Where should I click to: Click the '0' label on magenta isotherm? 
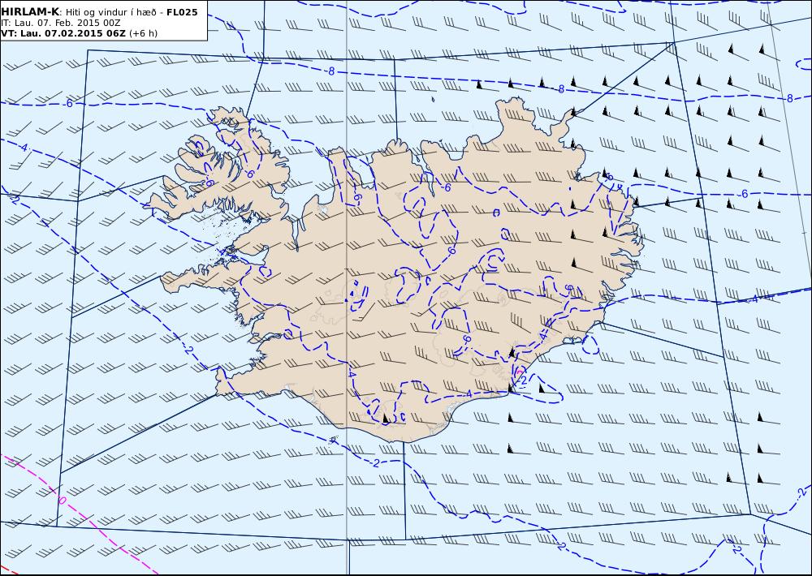(x=63, y=501)
